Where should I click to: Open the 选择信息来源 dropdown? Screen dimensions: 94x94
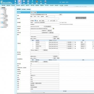tap(45, 32)
